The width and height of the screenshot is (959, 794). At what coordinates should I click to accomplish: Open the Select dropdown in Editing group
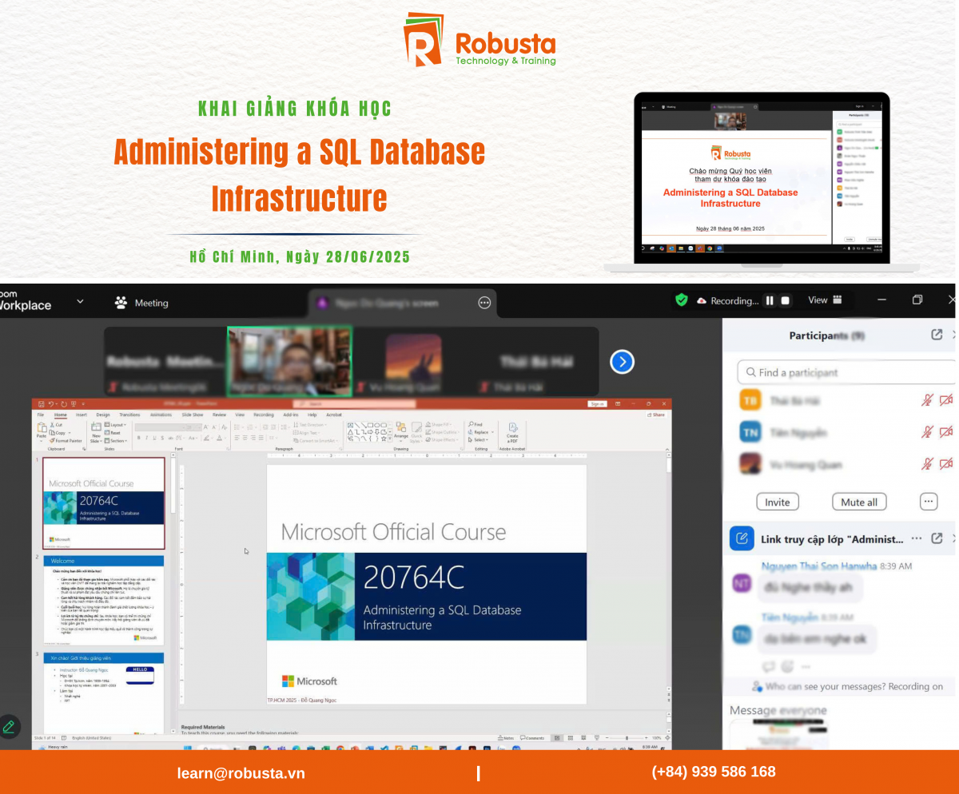479,440
